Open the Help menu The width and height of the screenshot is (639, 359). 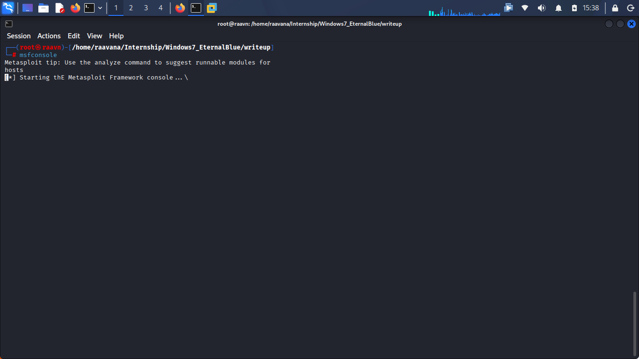pyautogui.click(x=116, y=36)
